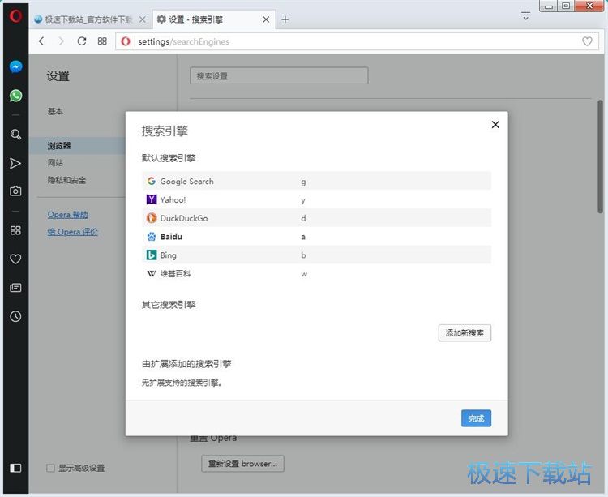Switch to the 设置 - 搜索引擎 tab
This screenshot has height=497, width=608.
pyautogui.click(x=213, y=19)
